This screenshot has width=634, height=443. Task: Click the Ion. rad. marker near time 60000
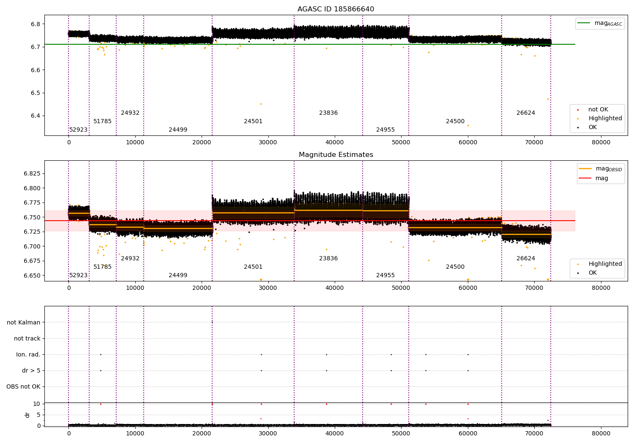(468, 354)
